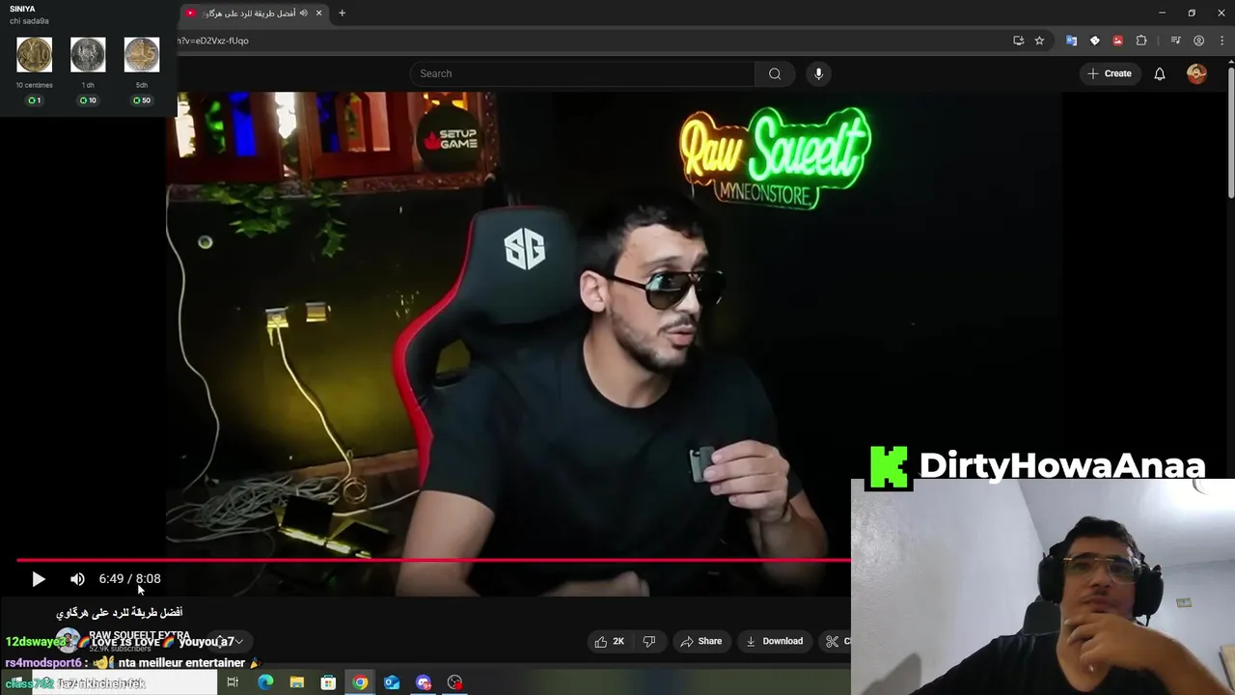Focus the YouTube Search field
The width and height of the screenshot is (1235, 695).
(x=583, y=73)
